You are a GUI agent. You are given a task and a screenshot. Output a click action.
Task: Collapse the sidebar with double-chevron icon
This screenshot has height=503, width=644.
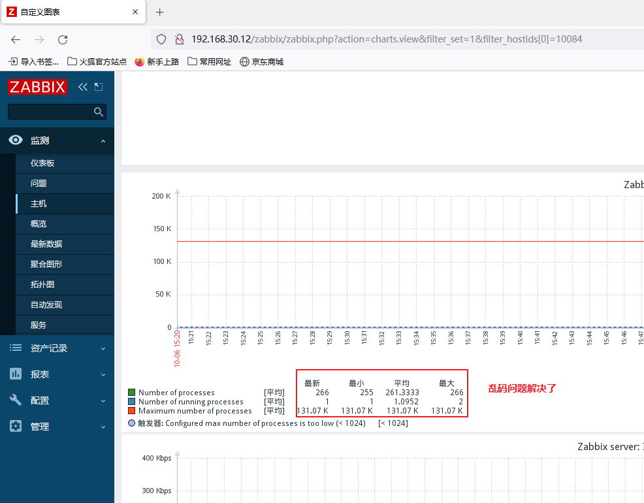pos(83,87)
